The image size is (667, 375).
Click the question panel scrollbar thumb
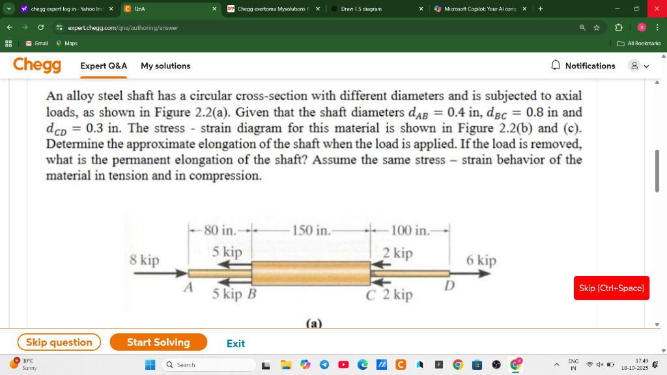[657, 171]
